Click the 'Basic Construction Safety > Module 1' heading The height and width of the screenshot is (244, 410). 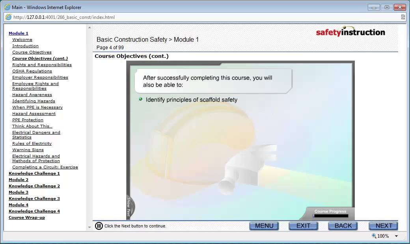147,39
